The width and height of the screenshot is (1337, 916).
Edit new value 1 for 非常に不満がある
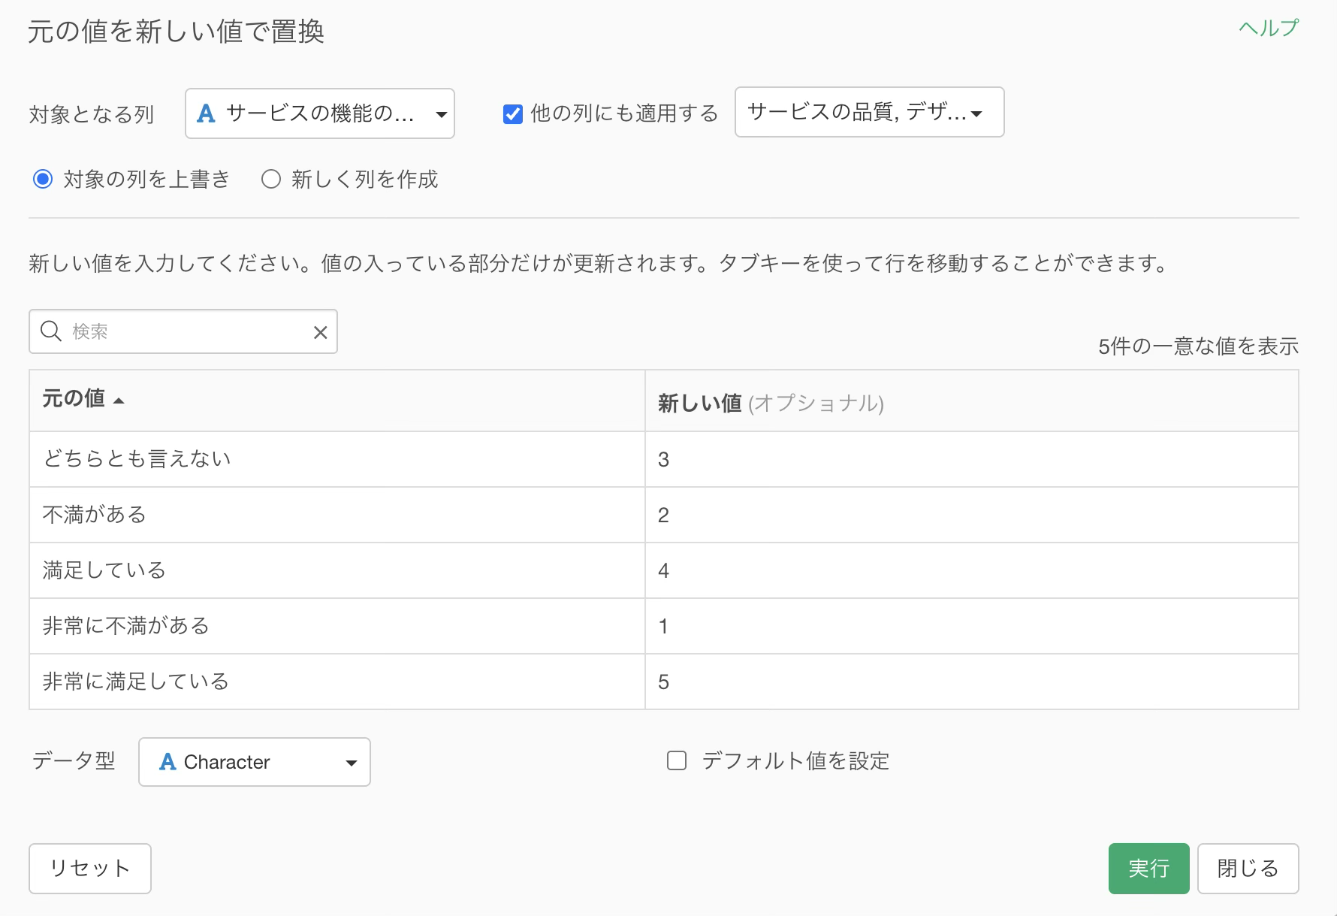(972, 626)
